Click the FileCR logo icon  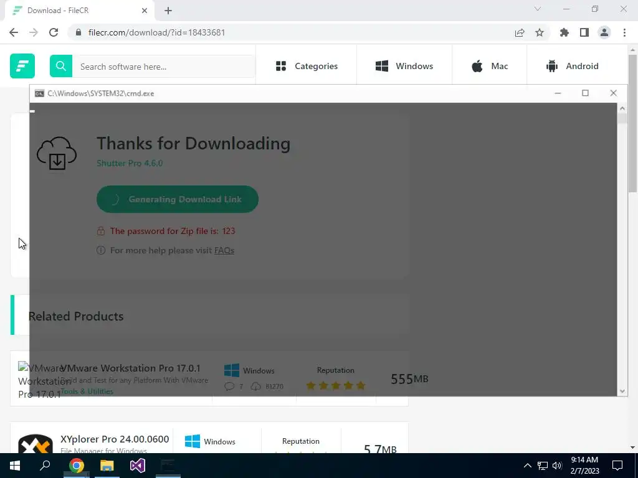click(x=22, y=66)
